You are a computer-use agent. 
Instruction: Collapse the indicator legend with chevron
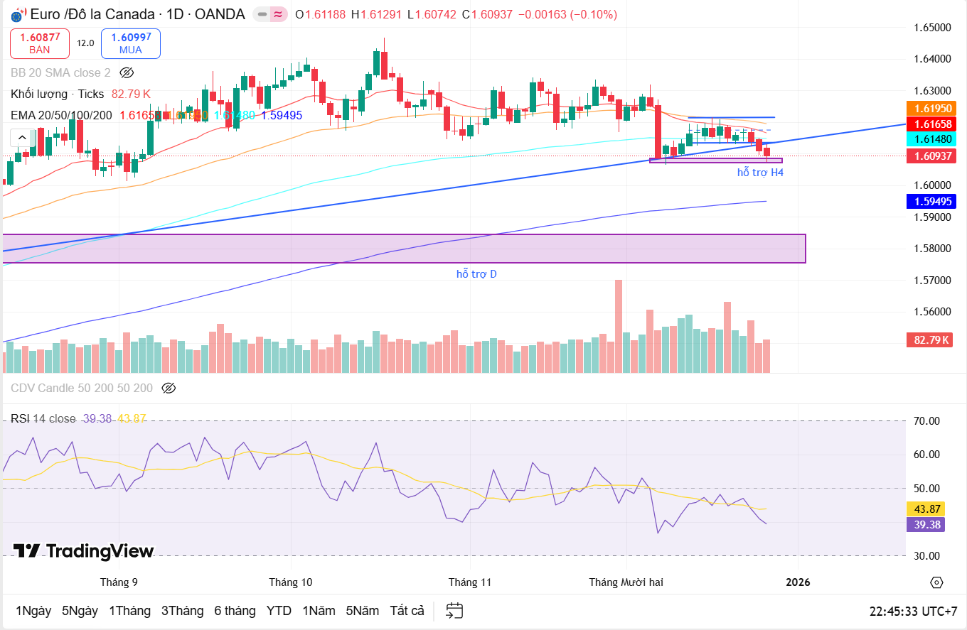click(22, 138)
